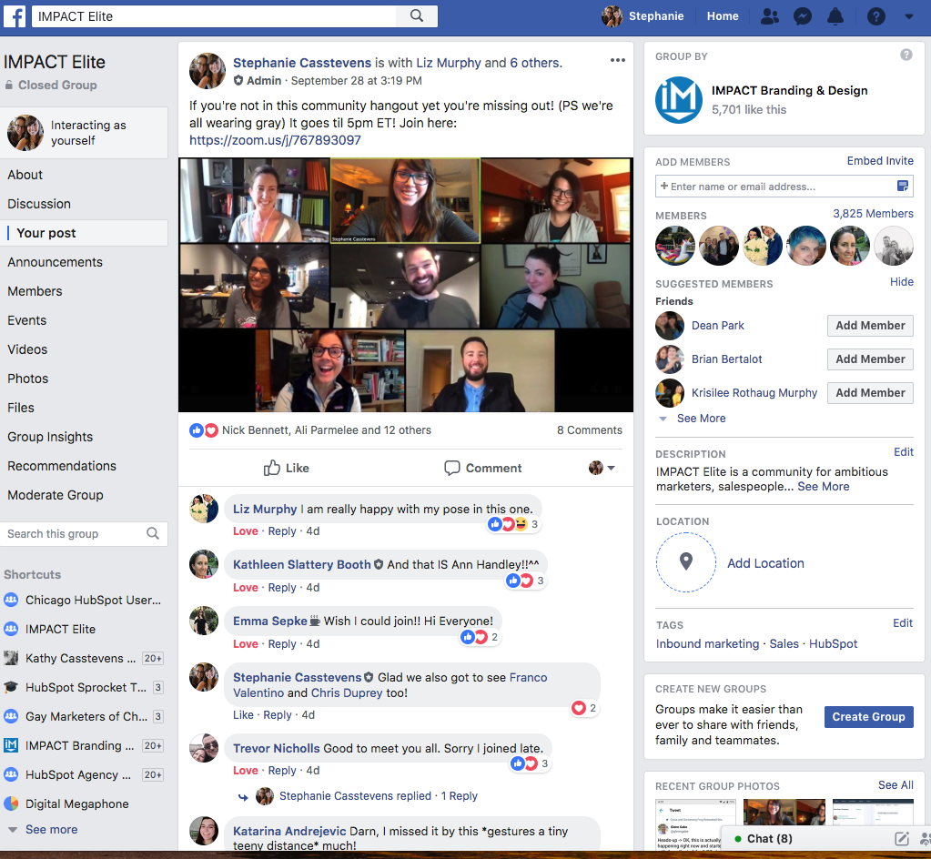
Task: Open the Members section
Action: tap(35, 291)
